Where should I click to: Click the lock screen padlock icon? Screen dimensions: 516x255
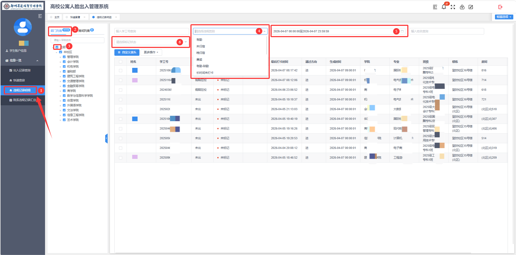462,7
